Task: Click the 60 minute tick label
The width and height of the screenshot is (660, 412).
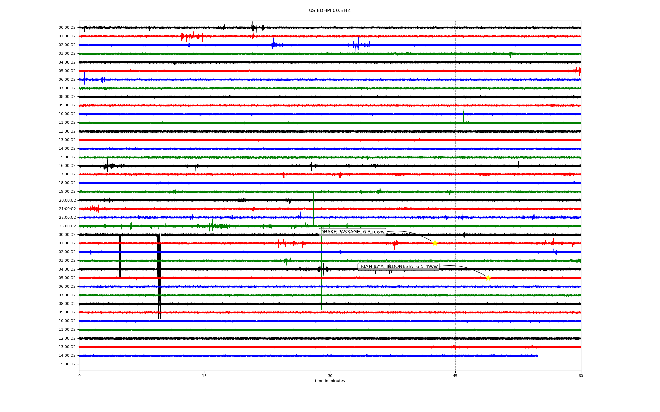Action: pos(581,376)
